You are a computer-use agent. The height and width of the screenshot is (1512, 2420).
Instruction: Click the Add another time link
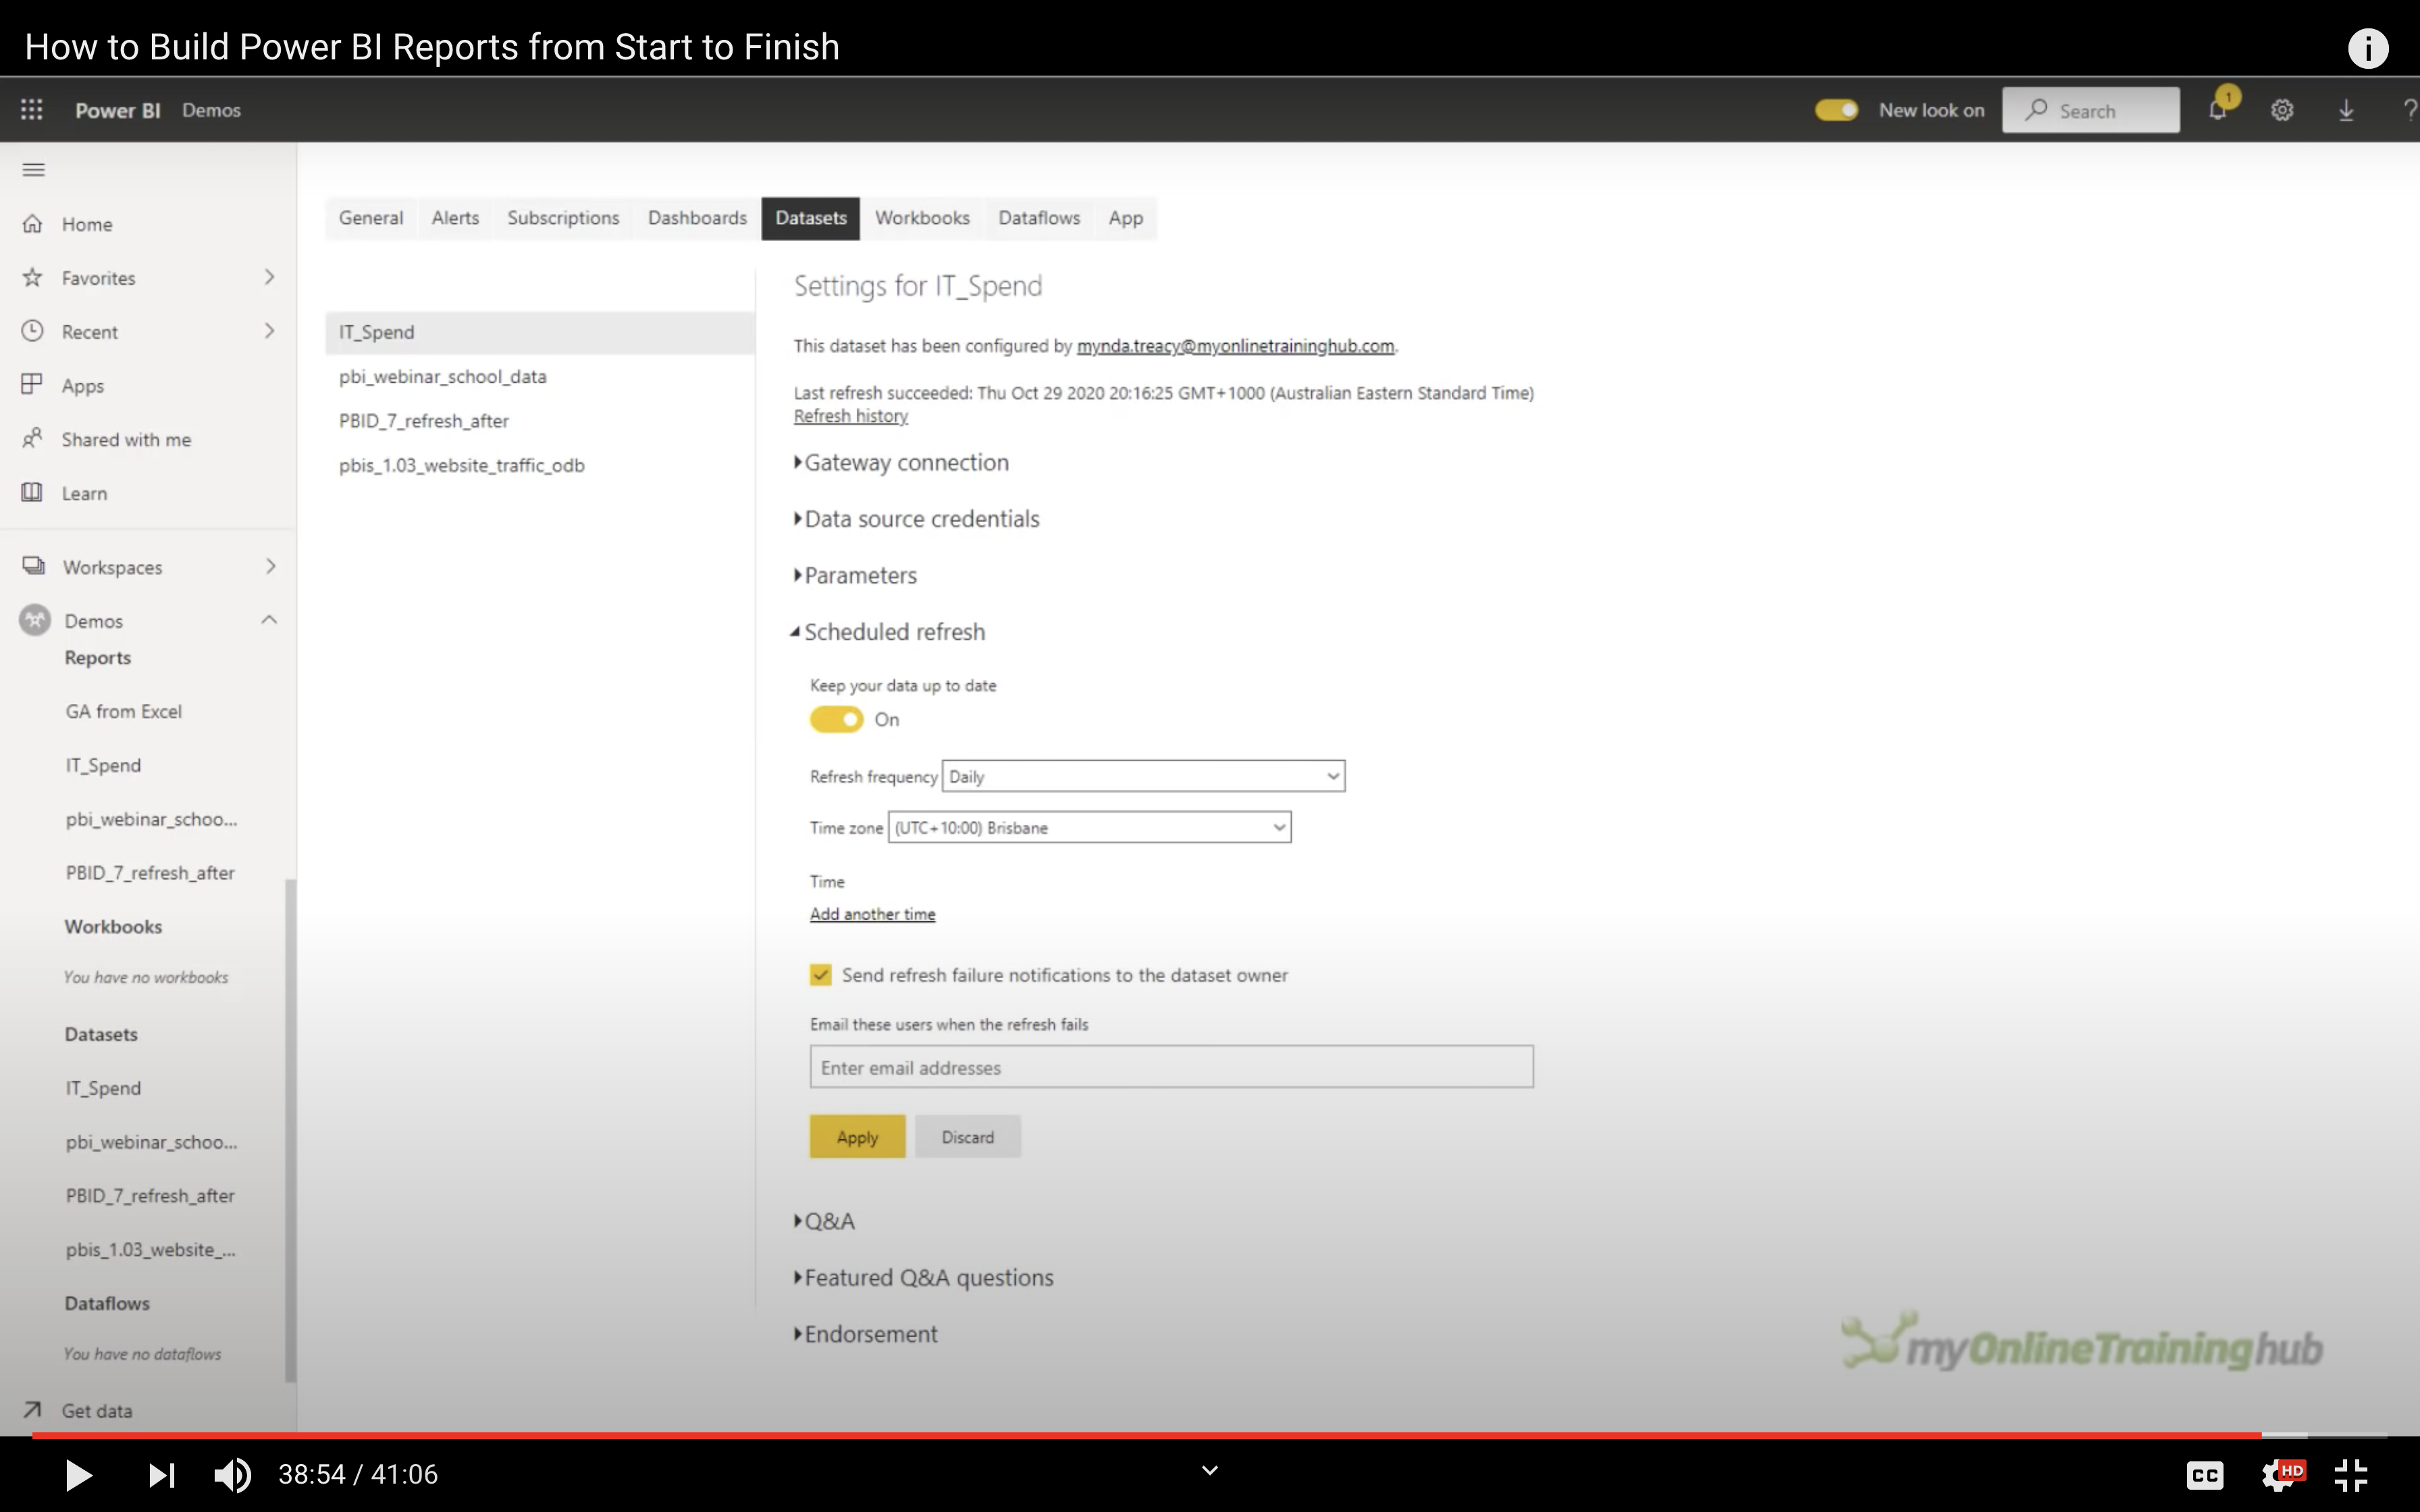872,914
